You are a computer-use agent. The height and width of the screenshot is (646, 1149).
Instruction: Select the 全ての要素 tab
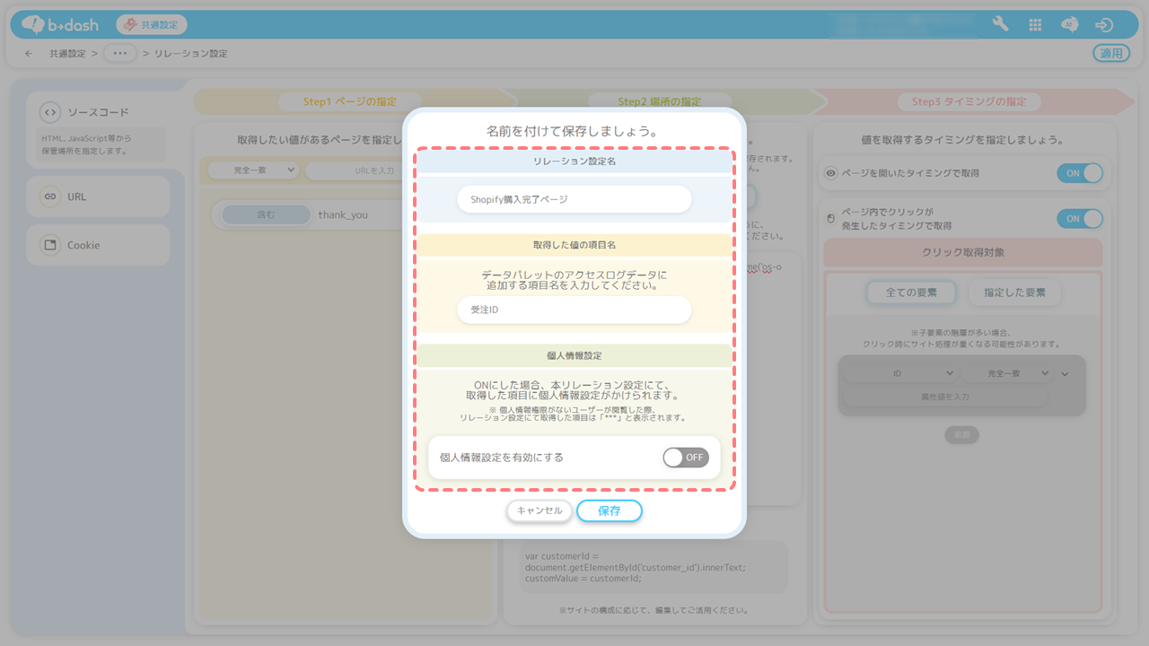[910, 292]
